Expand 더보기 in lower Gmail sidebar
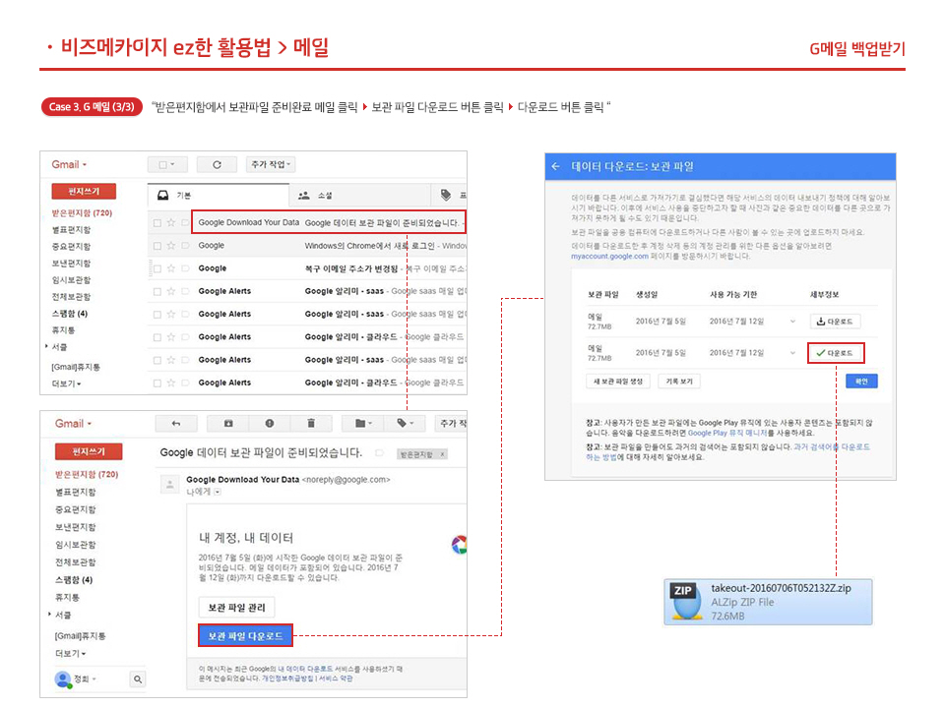 71,653
